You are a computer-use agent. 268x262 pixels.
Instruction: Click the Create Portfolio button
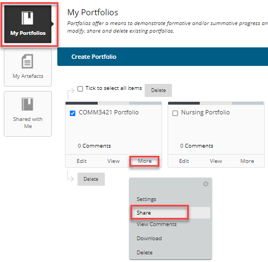point(94,57)
